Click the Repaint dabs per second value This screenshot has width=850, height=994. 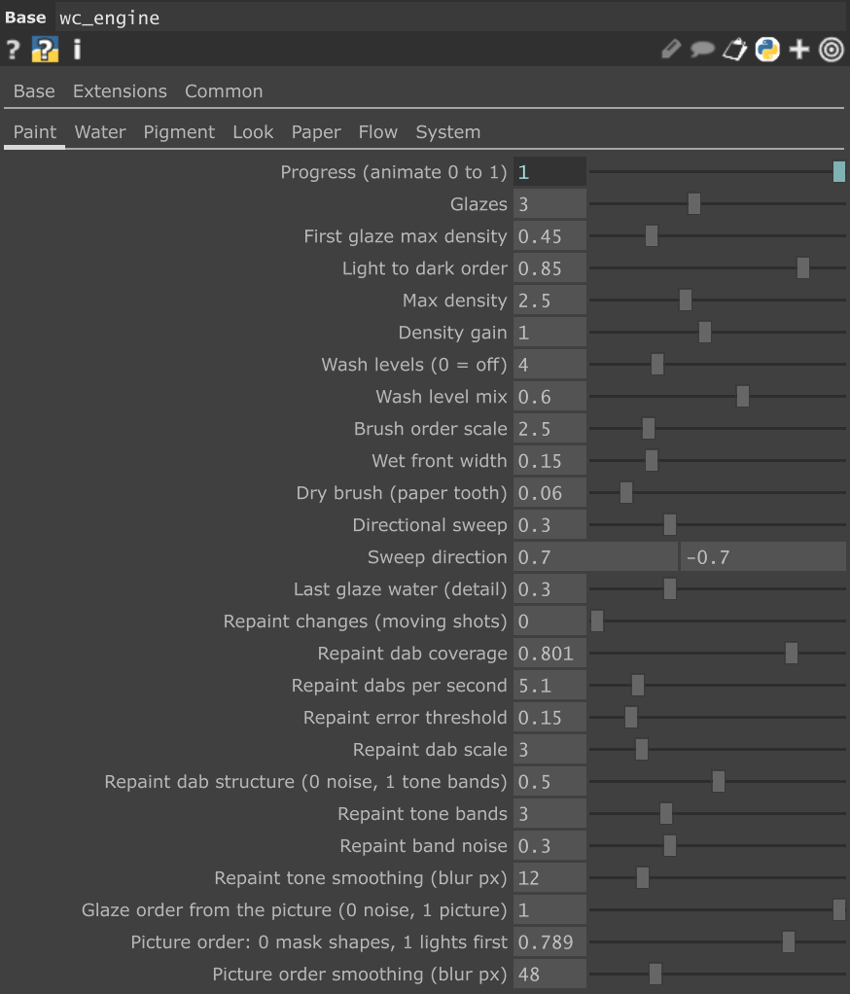pyautogui.click(x=549, y=686)
